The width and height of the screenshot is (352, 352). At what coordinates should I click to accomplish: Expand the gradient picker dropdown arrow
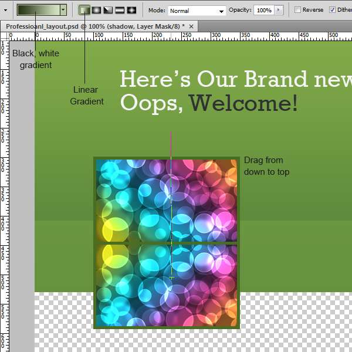coord(63,10)
